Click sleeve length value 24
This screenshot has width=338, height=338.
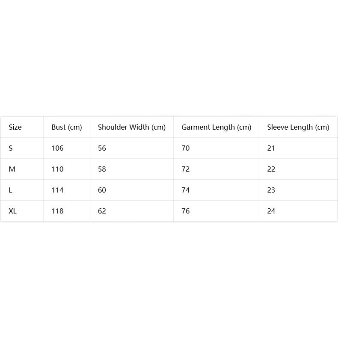pyautogui.click(x=271, y=211)
